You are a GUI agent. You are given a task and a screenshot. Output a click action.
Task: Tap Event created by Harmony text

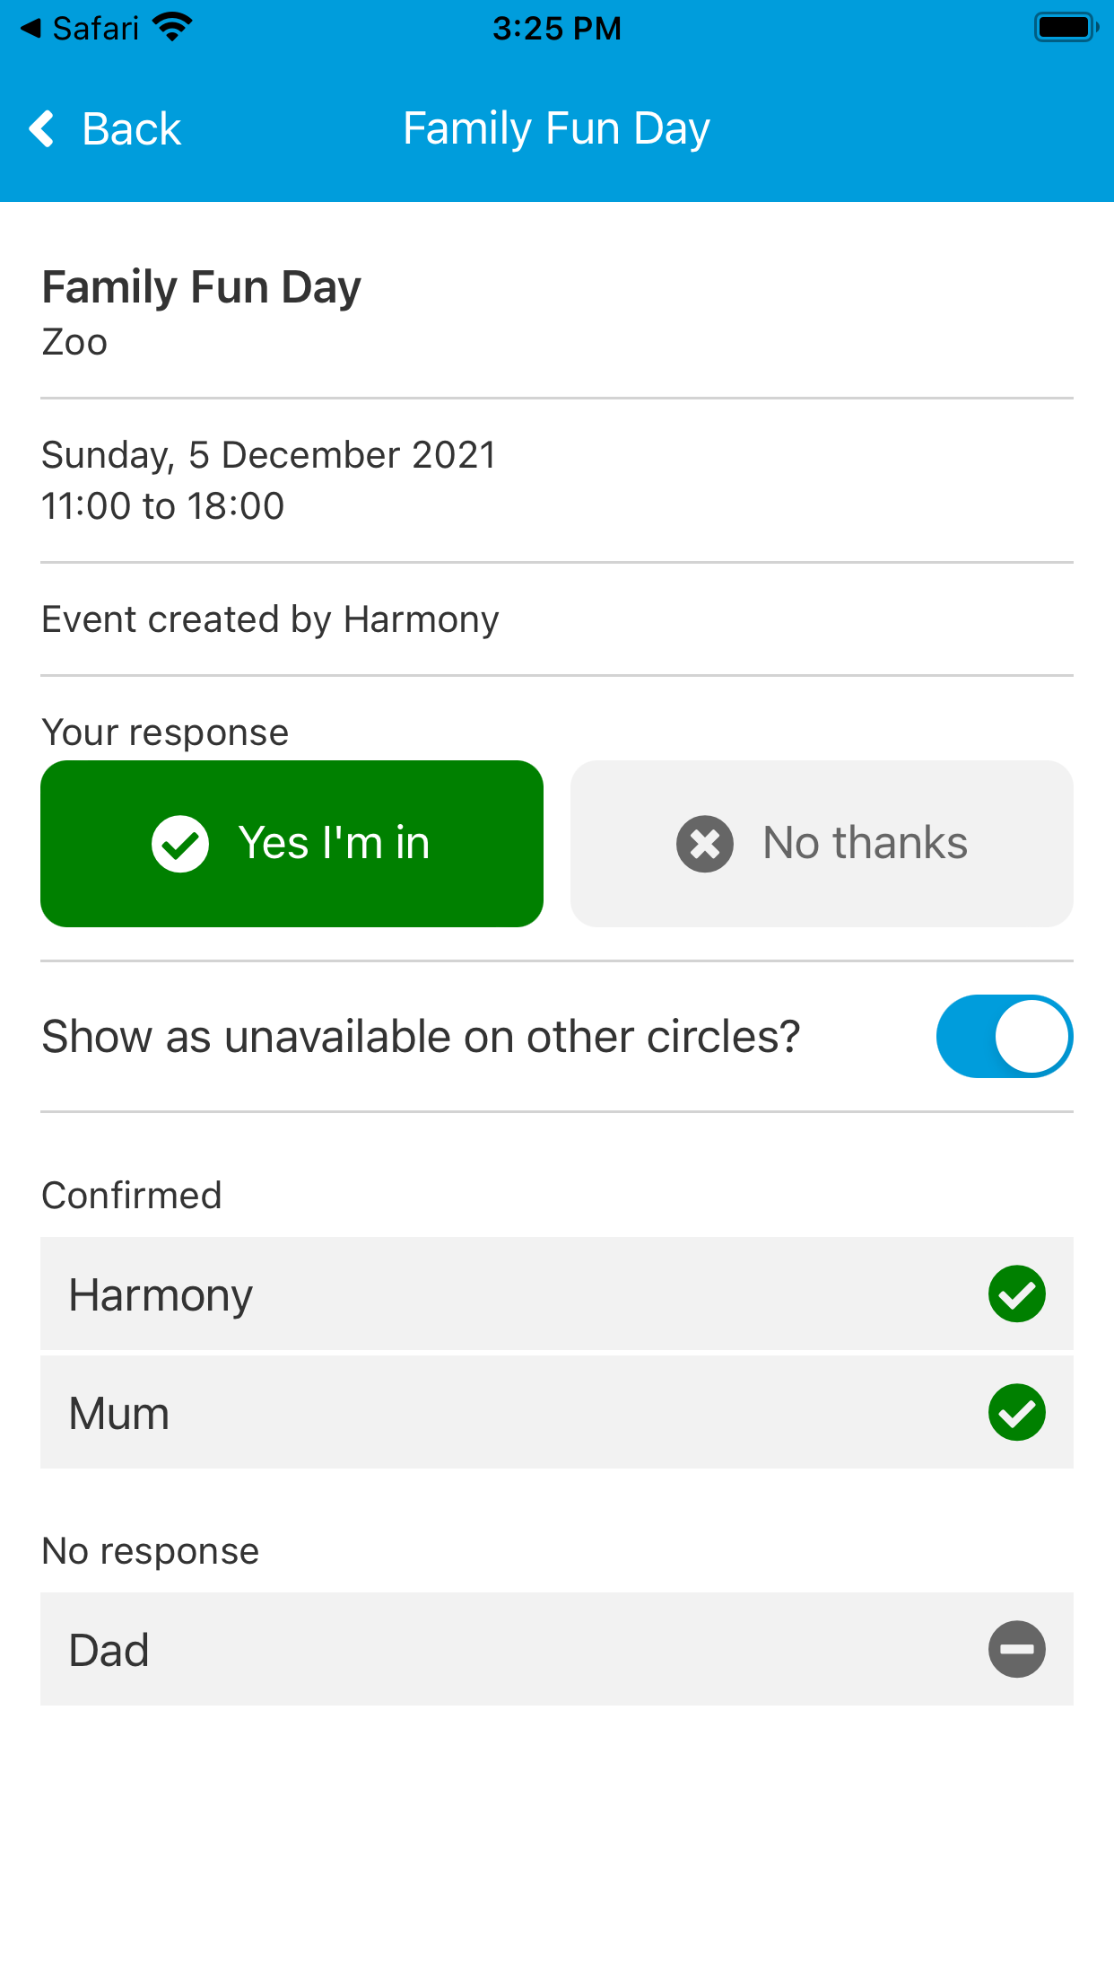(270, 619)
